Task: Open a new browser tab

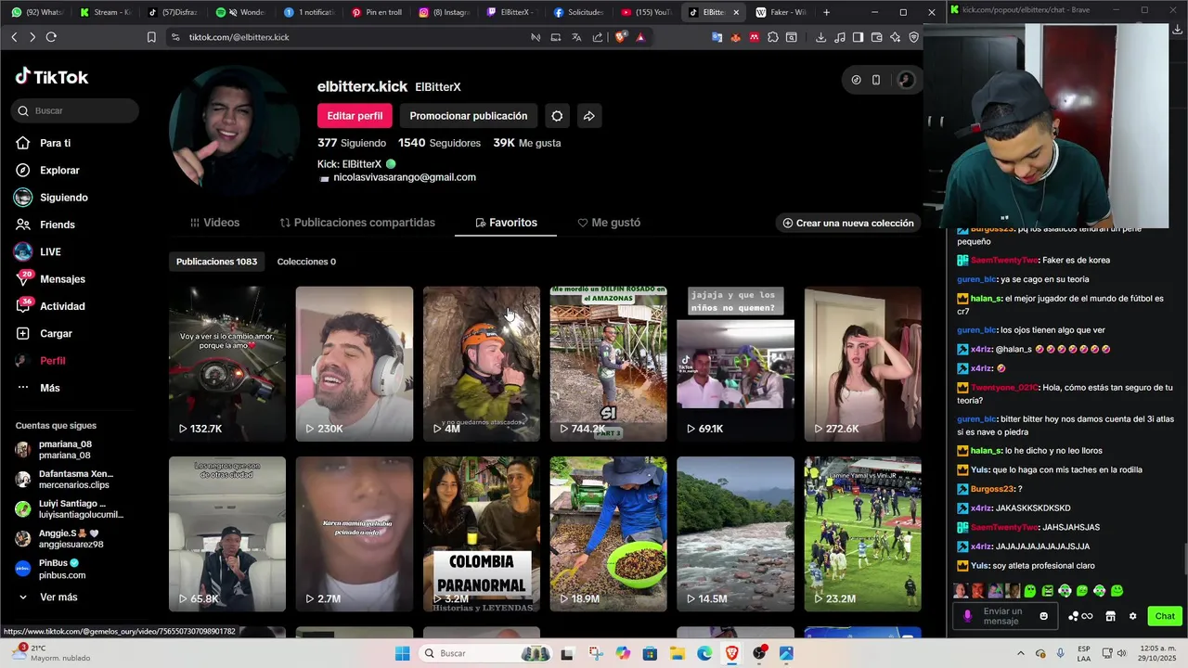Action: coord(826,12)
